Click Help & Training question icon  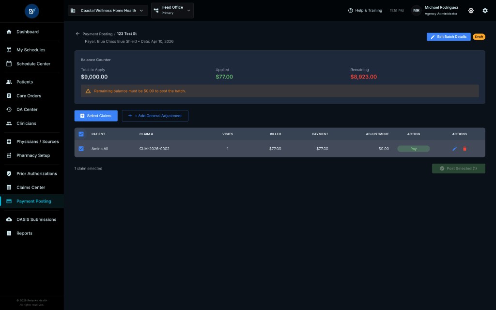coord(351,11)
